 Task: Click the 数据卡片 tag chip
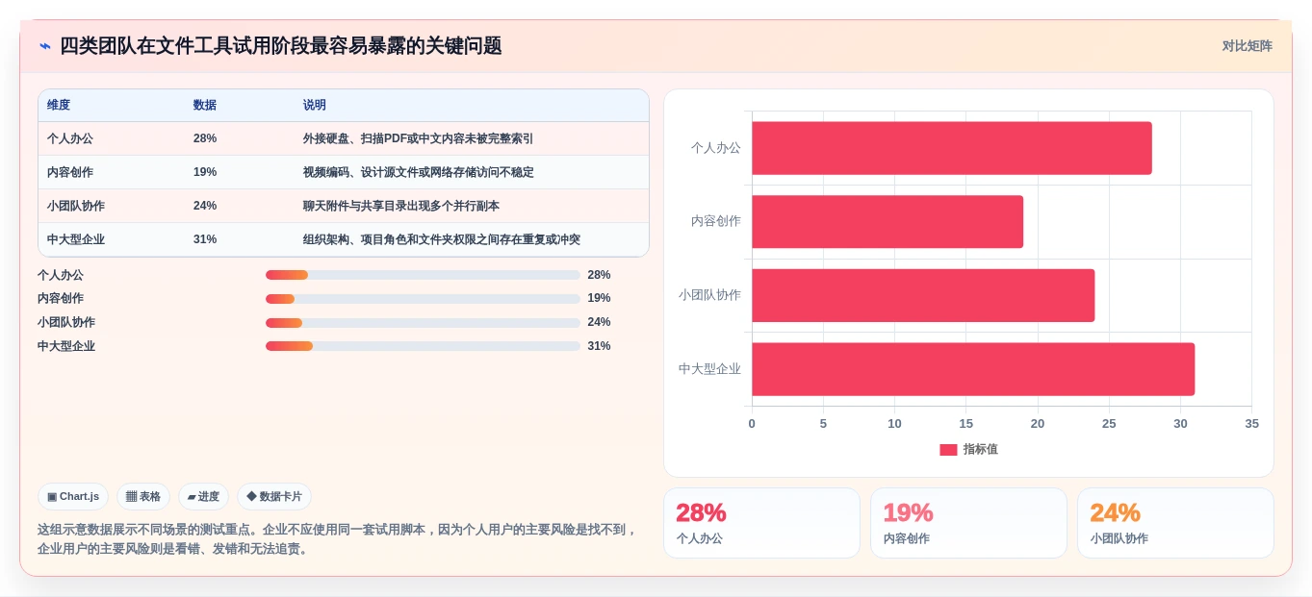274,496
